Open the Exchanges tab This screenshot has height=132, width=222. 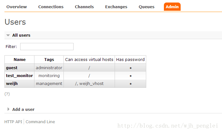tap(116, 7)
